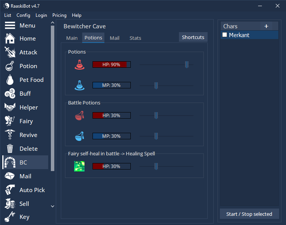Click the Potions HP: 90% bar
The image size is (286, 225).
click(112, 65)
